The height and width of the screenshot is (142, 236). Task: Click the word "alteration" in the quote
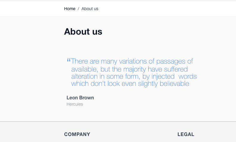pyautogui.click(x=84, y=76)
